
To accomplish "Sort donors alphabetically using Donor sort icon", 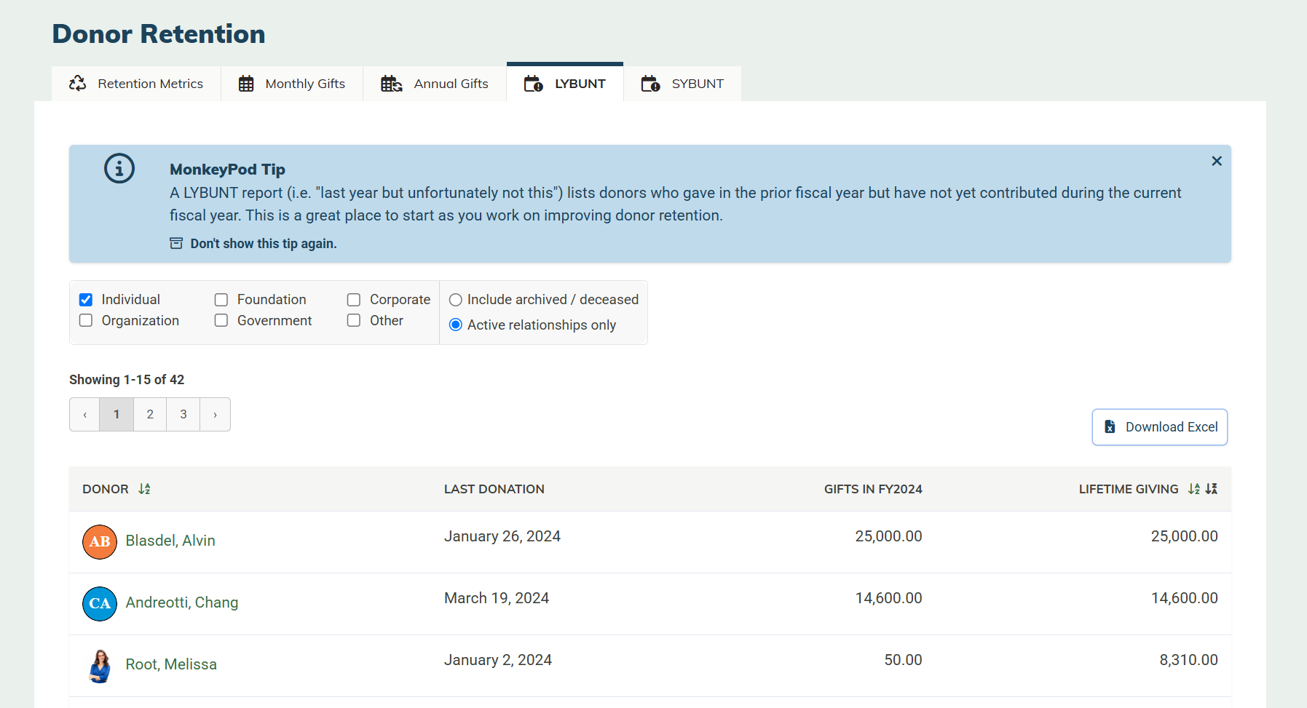I will point(144,489).
